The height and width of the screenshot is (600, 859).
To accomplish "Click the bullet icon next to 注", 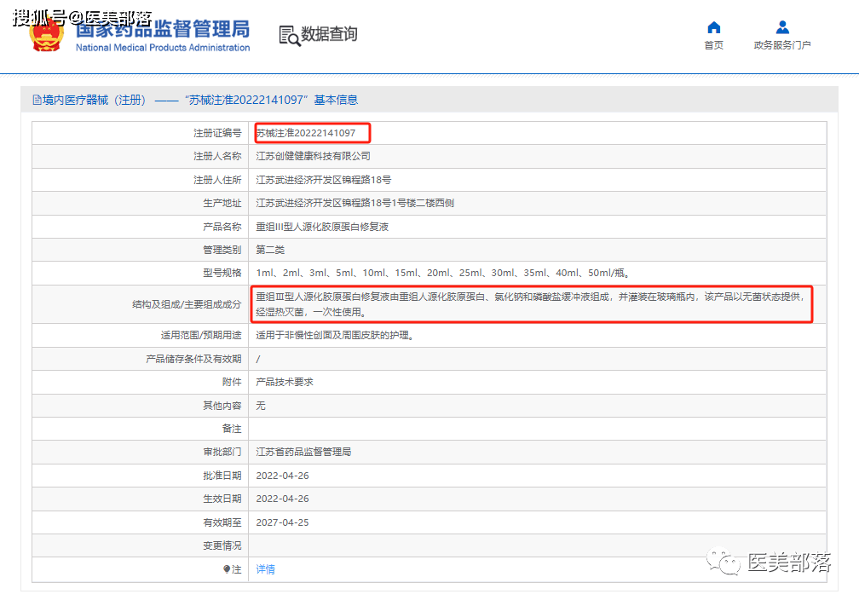I will (x=227, y=569).
